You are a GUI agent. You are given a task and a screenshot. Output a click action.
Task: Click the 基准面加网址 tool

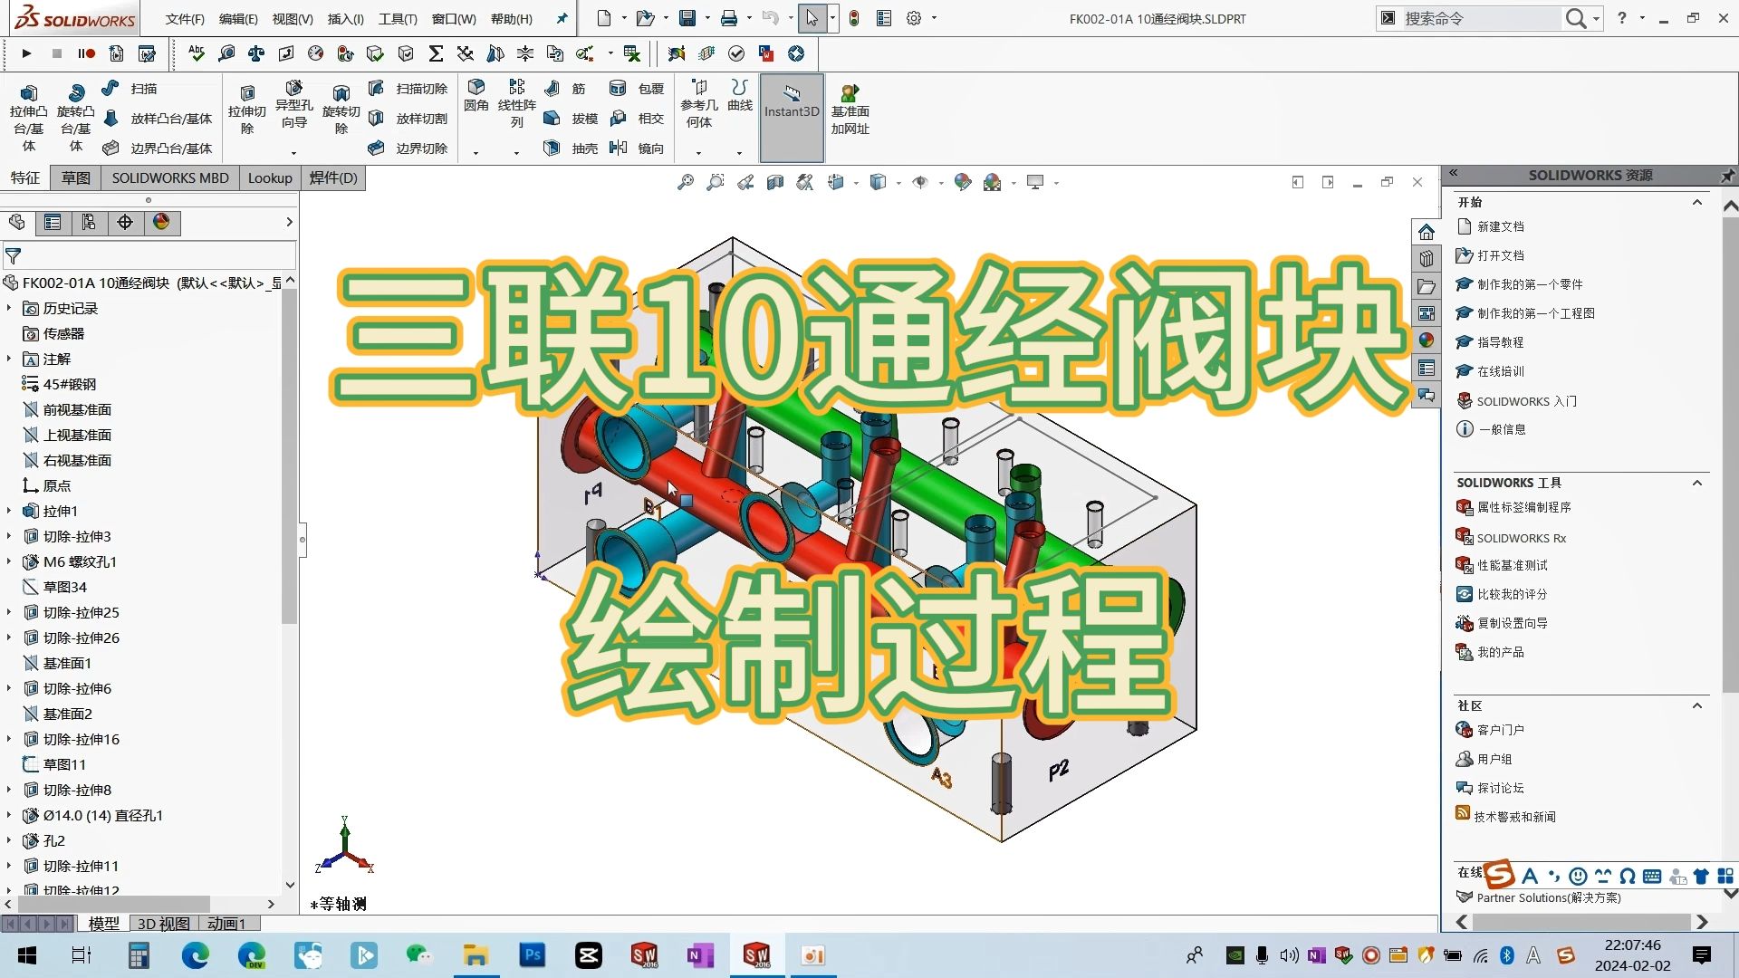point(850,110)
